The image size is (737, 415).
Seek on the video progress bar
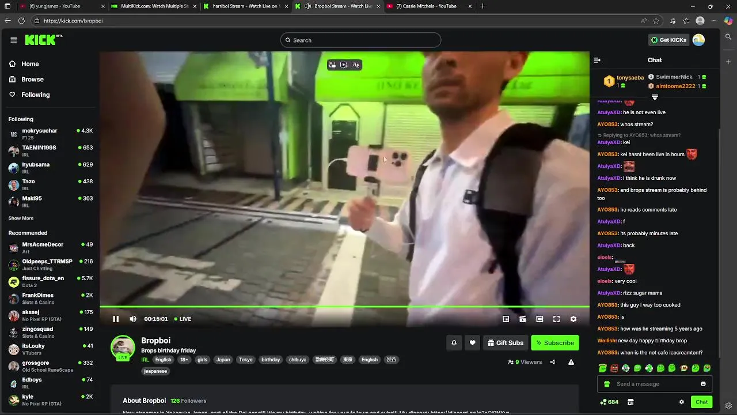click(344, 307)
